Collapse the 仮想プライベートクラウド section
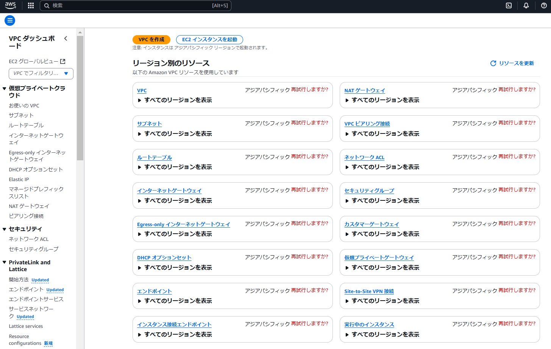Viewport: 551px width, 349px height. tap(5, 88)
